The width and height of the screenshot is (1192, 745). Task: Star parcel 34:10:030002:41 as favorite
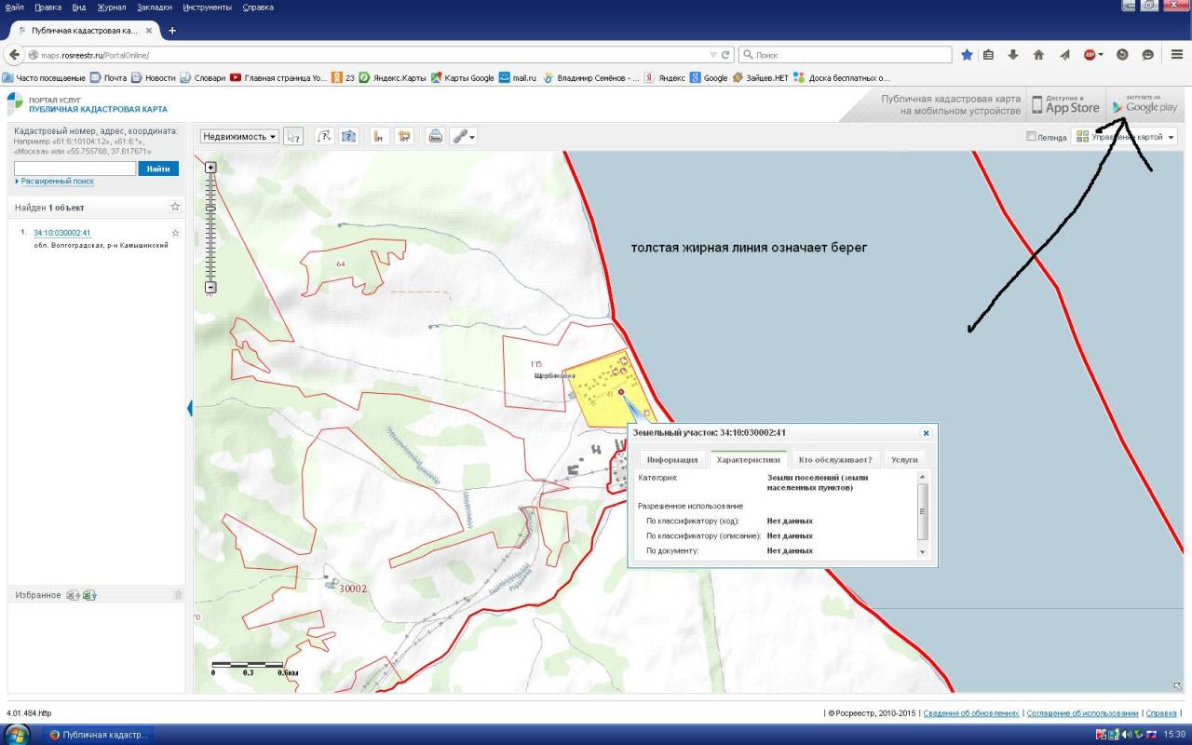pos(175,233)
